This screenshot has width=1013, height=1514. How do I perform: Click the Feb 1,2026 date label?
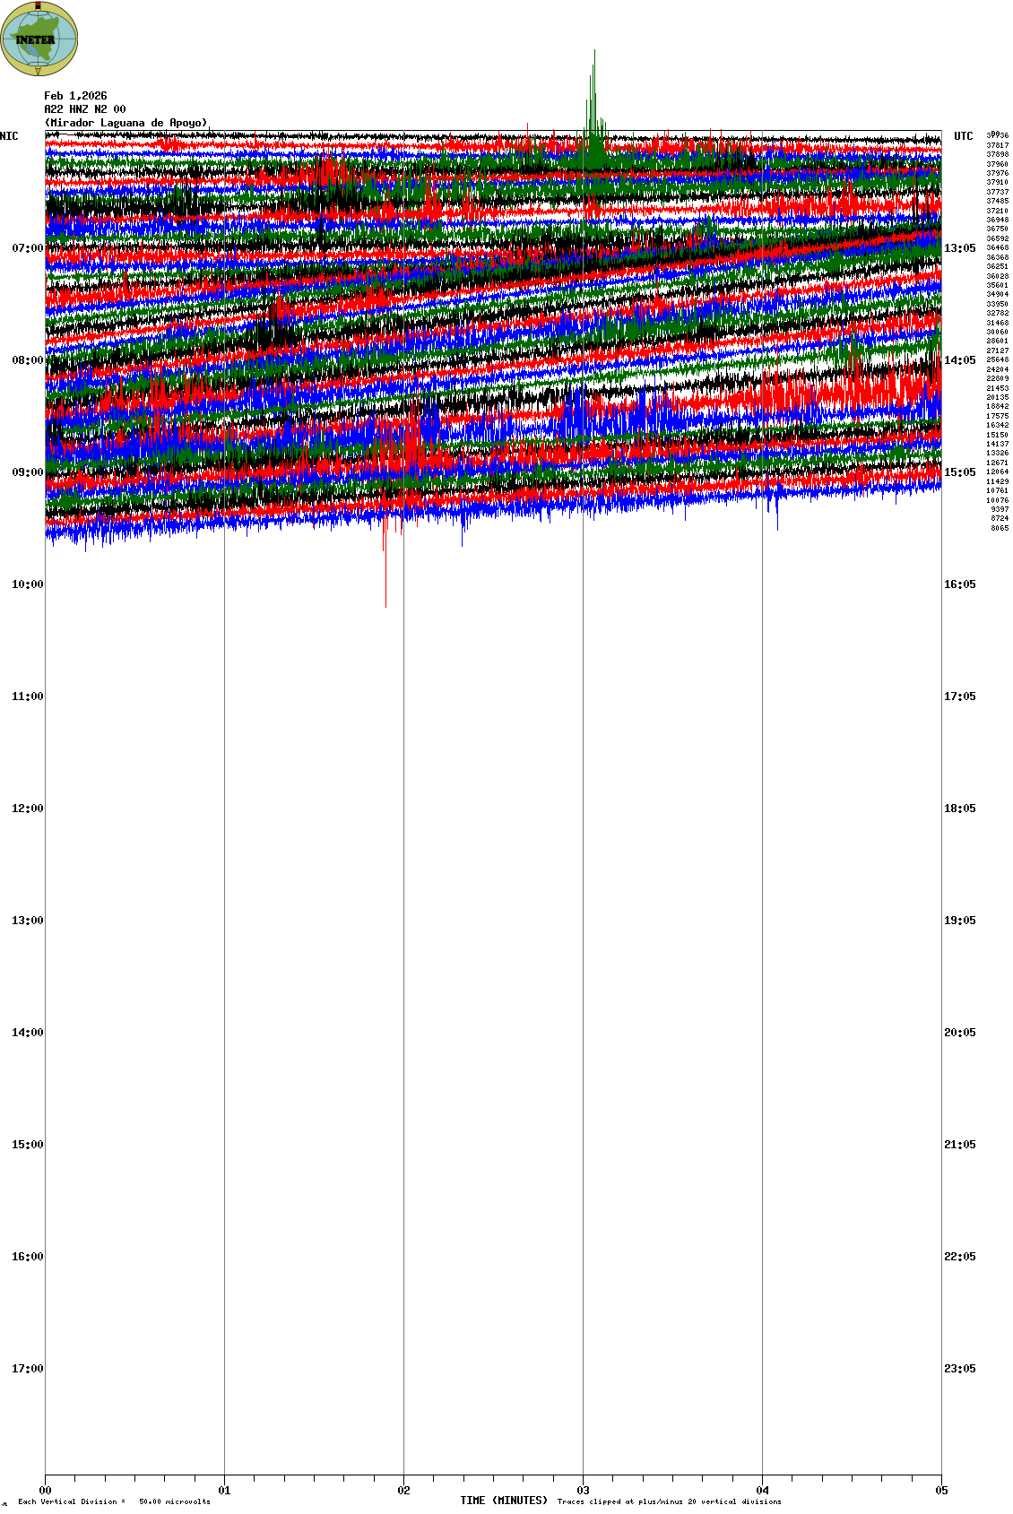click(x=75, y=96)
